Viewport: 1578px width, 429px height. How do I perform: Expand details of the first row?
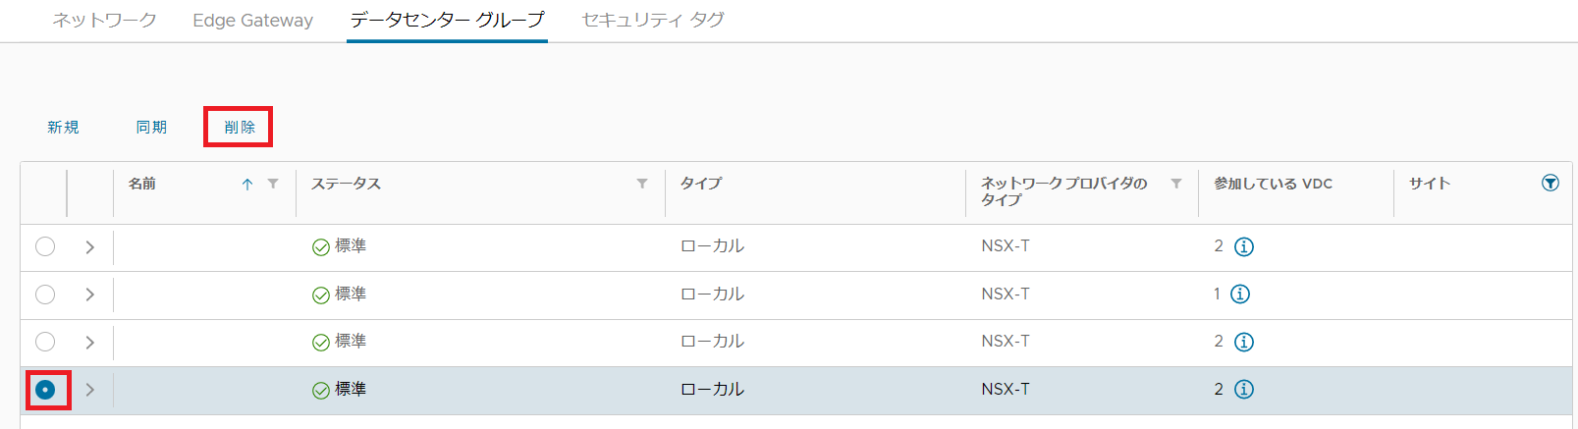click(89, 246)
